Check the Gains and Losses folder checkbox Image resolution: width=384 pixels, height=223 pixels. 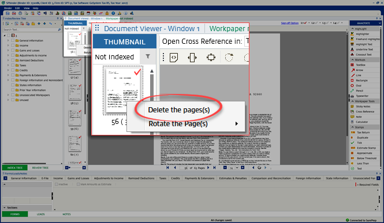click(13, 51)
